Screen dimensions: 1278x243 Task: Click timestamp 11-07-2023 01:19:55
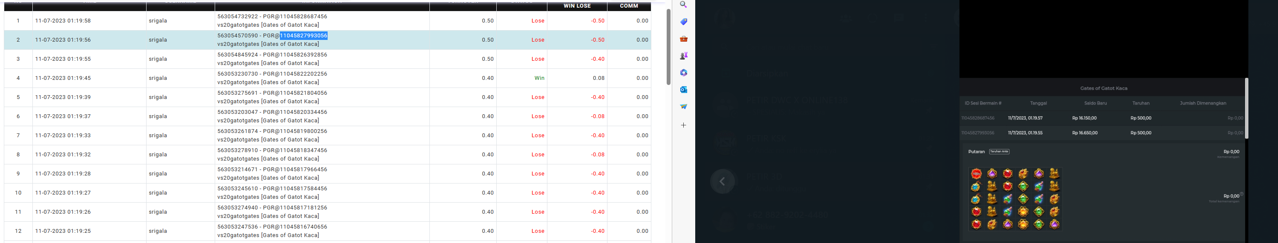click(x=63, y=59)
